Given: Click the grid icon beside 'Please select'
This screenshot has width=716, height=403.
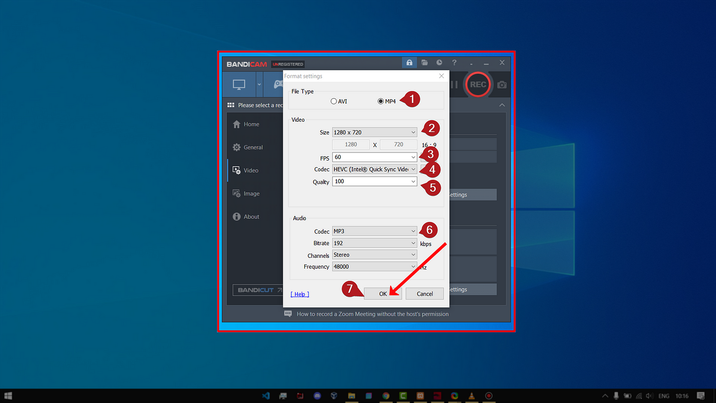Looking at the screenshot, I should [x=231, y=105].
